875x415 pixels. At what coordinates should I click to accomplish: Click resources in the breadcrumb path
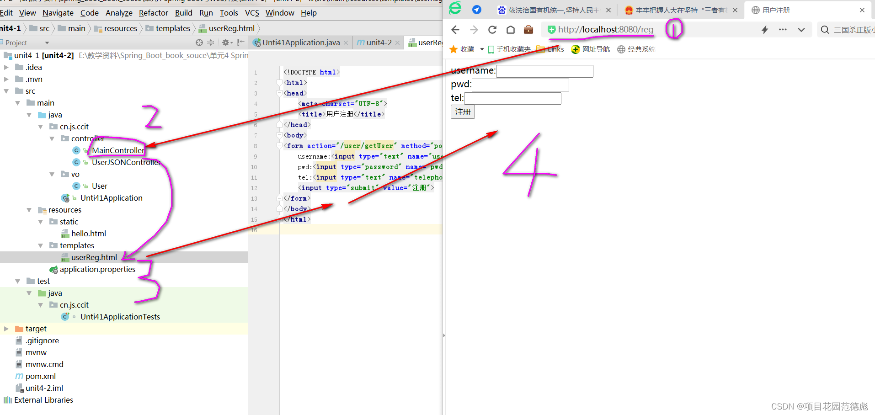click(x=120, y=28)
